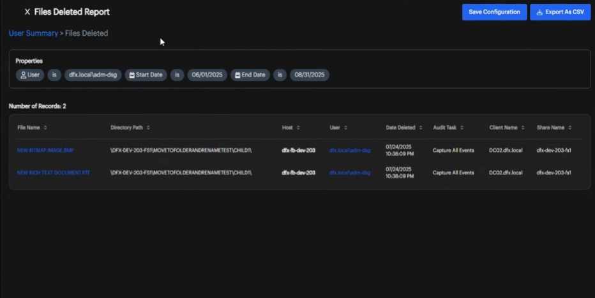Select host dfx-fb-dev-203 in RTF row
The height and width of the screenshot is (298, 595).
tap(298, 173)
